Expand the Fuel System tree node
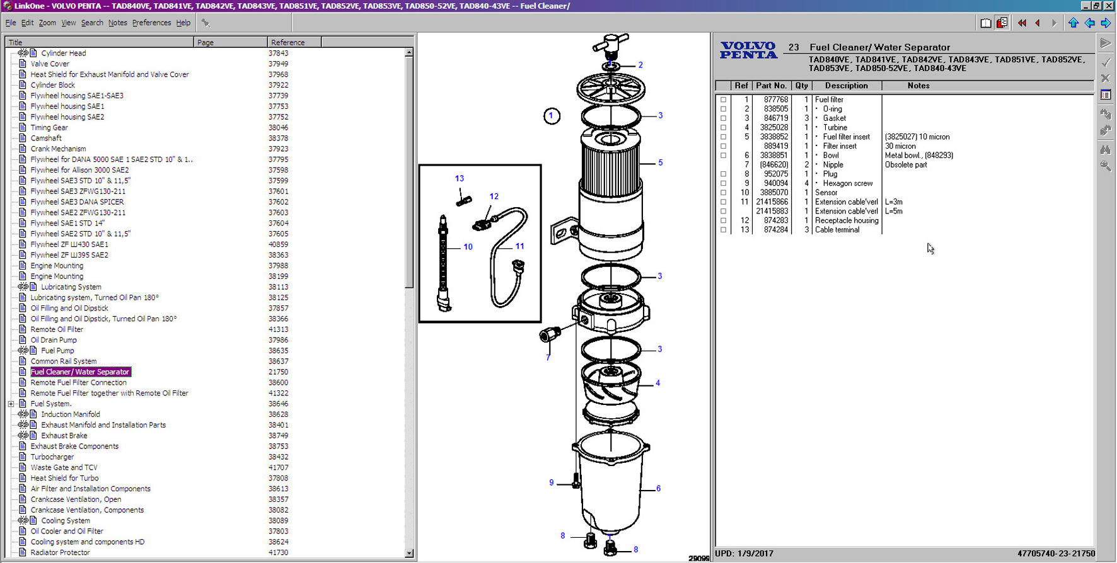The image size is (1117, 563). coord(11,404)
